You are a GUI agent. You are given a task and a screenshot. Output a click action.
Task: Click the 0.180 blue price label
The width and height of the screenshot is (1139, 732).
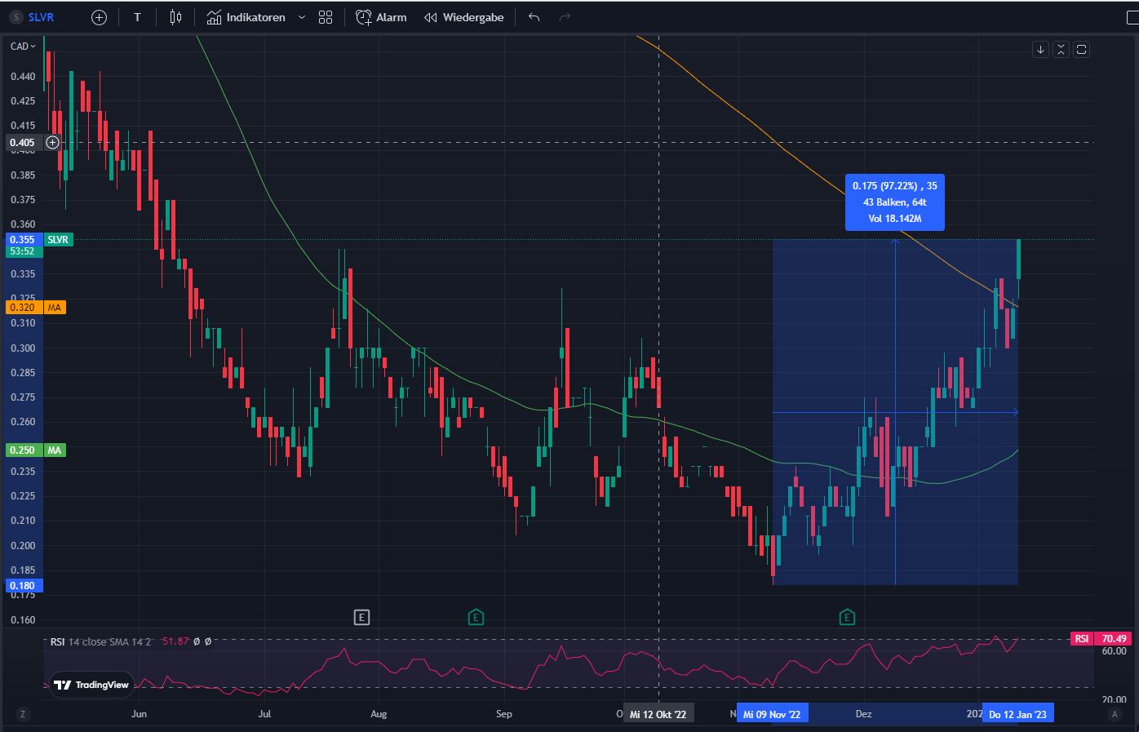coord(22,586)
